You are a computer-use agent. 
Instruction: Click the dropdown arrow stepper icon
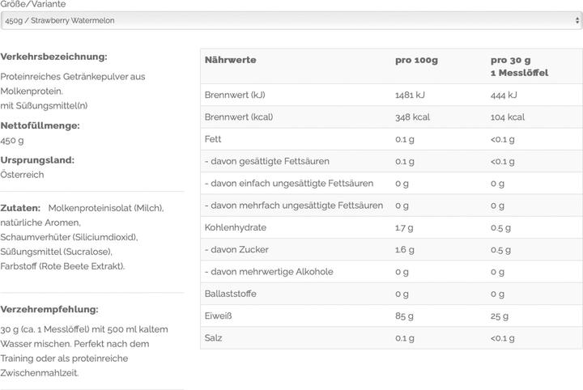pos(576,20)
